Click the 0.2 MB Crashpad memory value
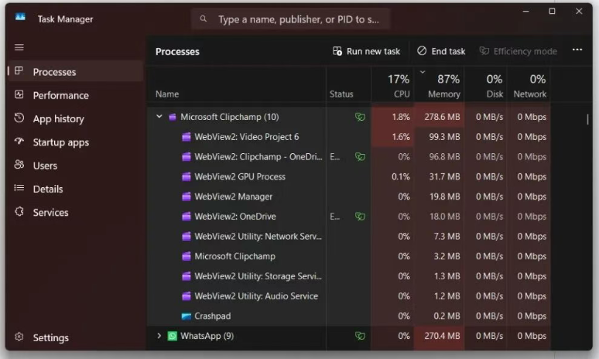This screenshot has width=599, height=359. [447, 316]
